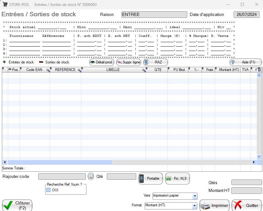Import from Portable handheld device
The image size is (263, 211).
click(151, 178)
